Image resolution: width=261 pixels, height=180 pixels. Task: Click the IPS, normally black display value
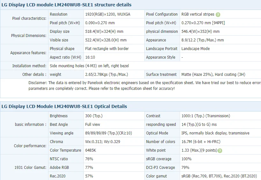click(x=215, y=133)
